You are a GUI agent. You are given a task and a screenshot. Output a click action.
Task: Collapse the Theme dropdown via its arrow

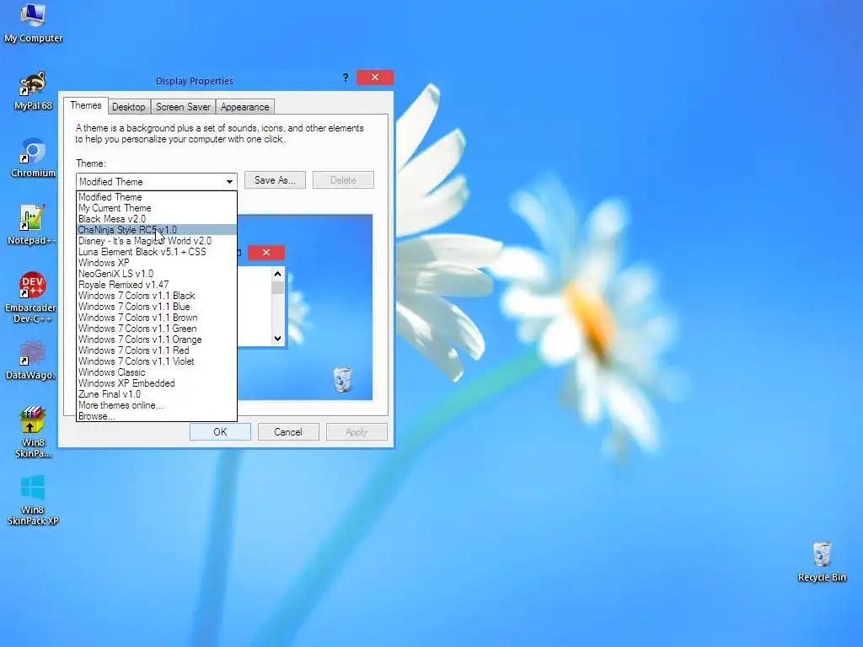pos(229,182)
